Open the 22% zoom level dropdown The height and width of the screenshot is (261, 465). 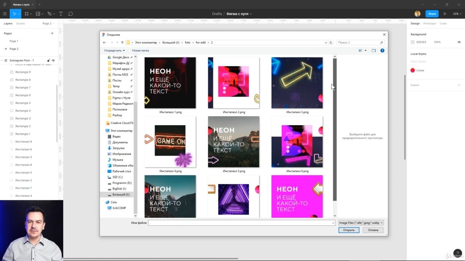pos(457,14)
